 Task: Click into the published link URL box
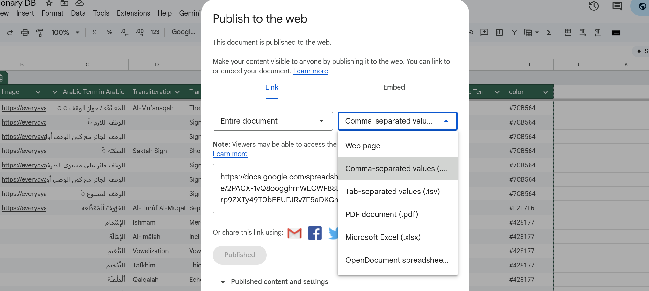pos(275,188)
